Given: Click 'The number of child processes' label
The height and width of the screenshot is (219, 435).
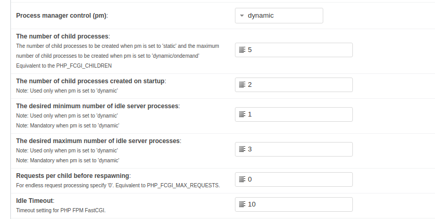Looking at the screenshot, I should pyautogui.click(x=63, y=36).
